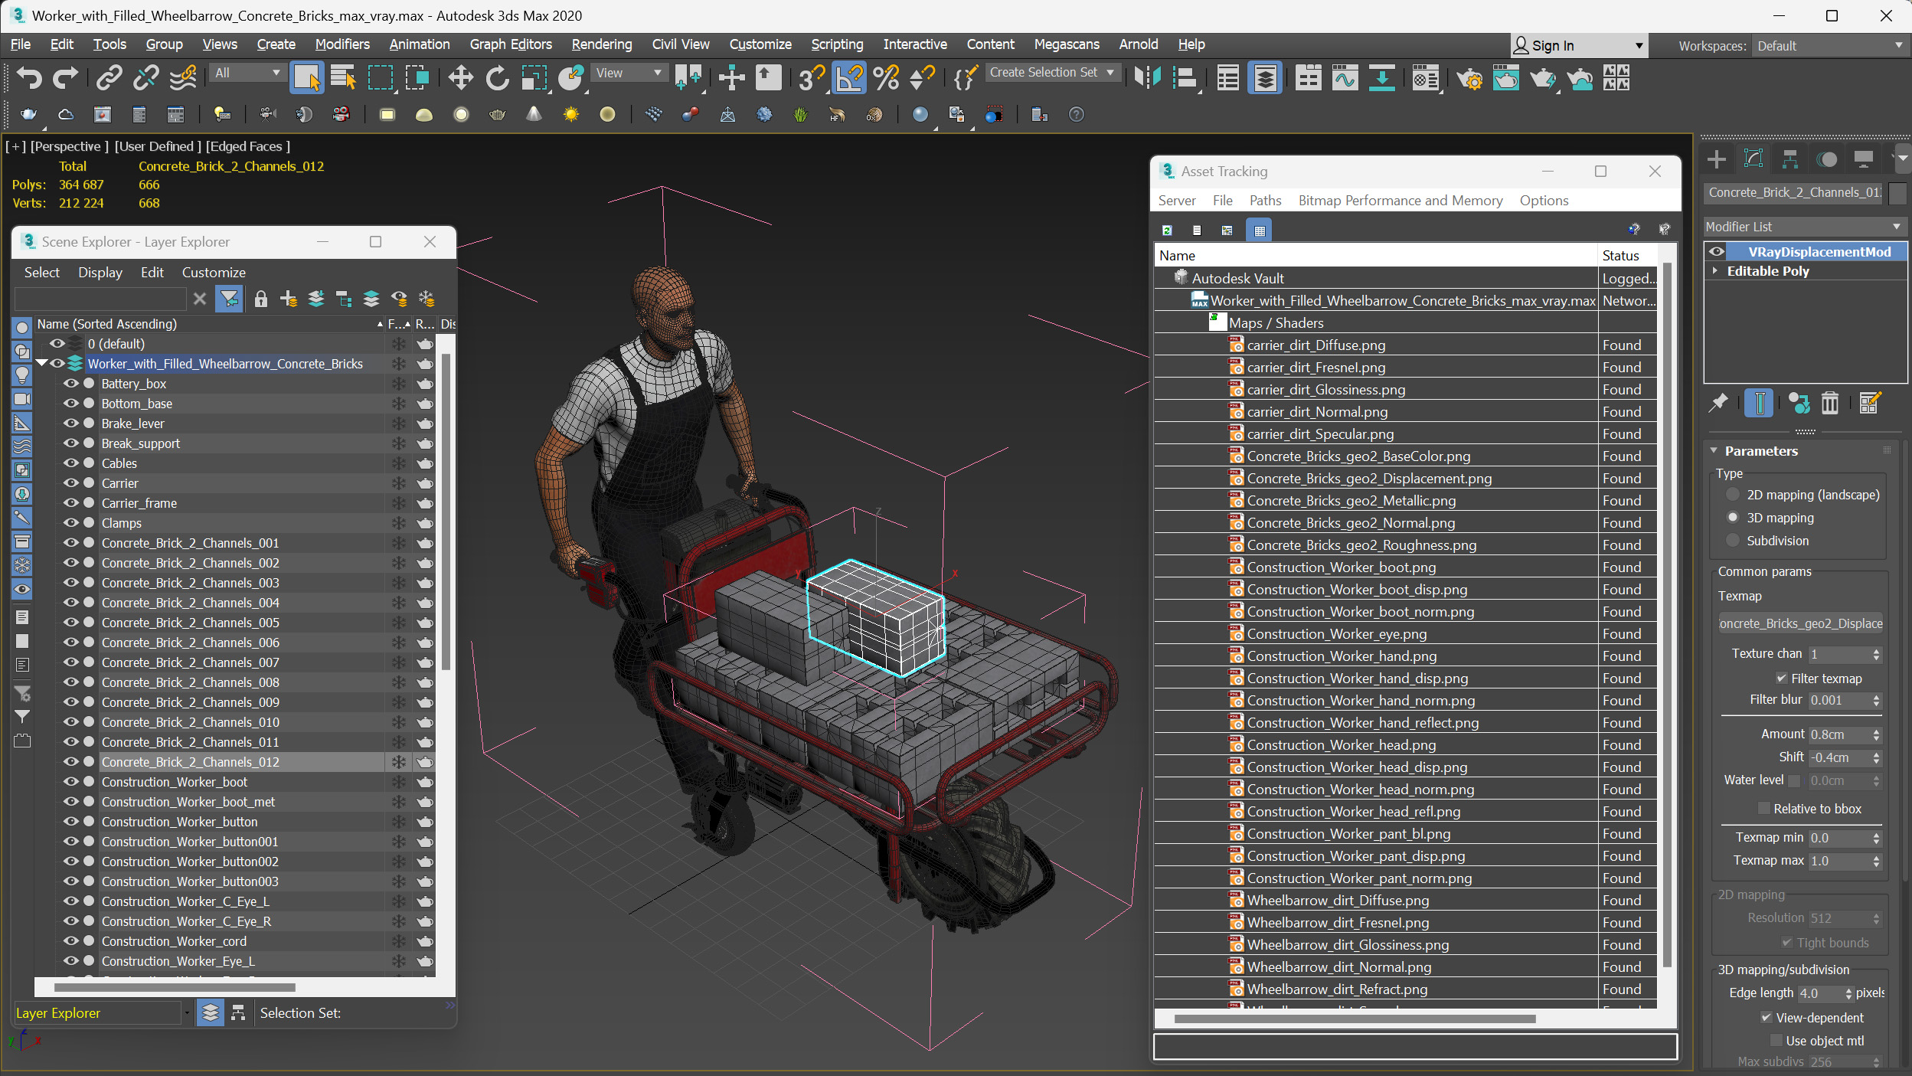Collapse the Worker_with_Filled_Wheelbarrow_Concrete_Bricks layer
The width and height of the screenshot is (1912, 1076).
[41, 363]
